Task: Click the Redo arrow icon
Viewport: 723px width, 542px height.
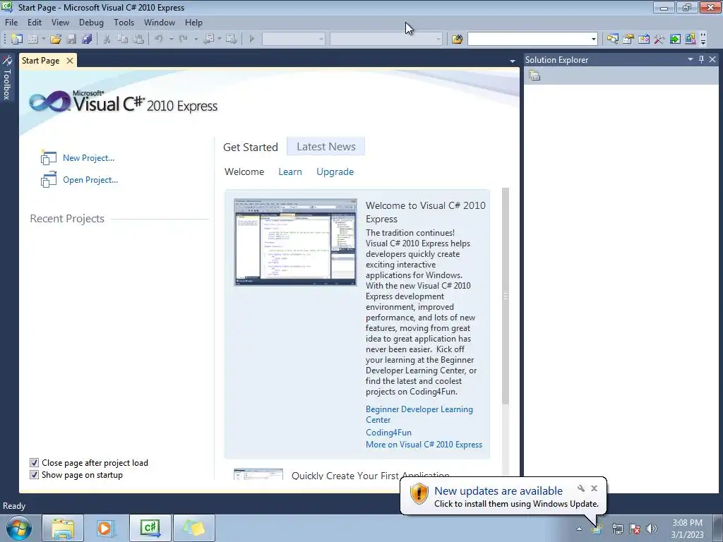Action: point(184,40)
